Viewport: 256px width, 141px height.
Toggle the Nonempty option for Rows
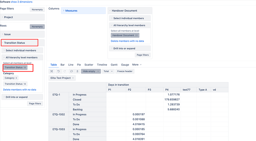point(37,27)
